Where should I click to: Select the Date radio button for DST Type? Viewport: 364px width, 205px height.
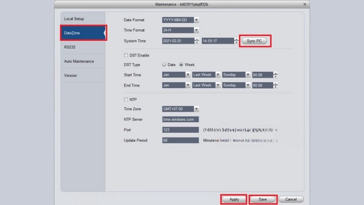164,65
